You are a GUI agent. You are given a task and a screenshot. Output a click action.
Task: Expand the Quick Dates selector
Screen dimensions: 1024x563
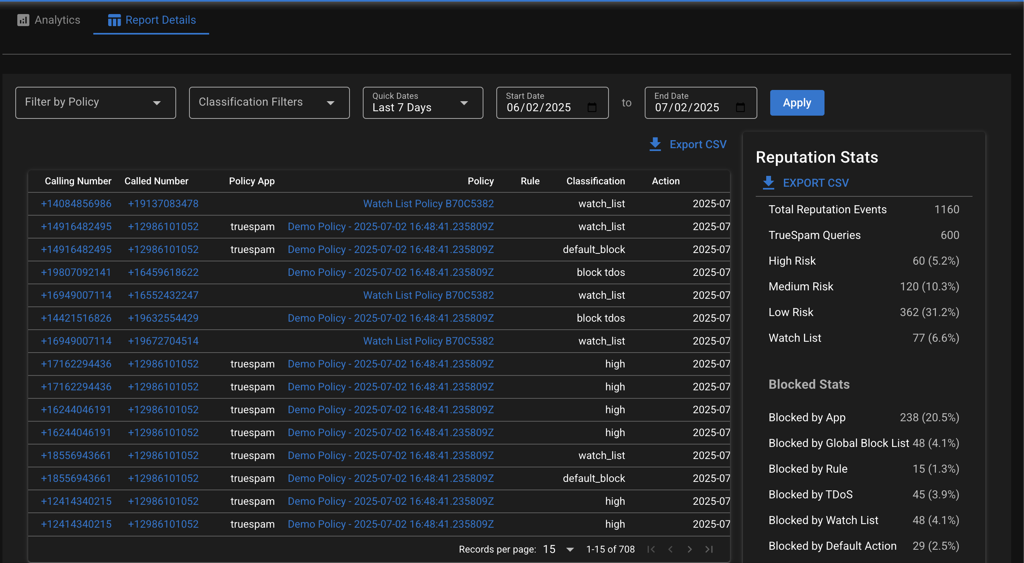tap(423, 103)
